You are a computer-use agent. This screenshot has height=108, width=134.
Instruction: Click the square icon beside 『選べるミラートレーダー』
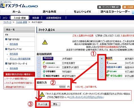(x=6, y=64)
